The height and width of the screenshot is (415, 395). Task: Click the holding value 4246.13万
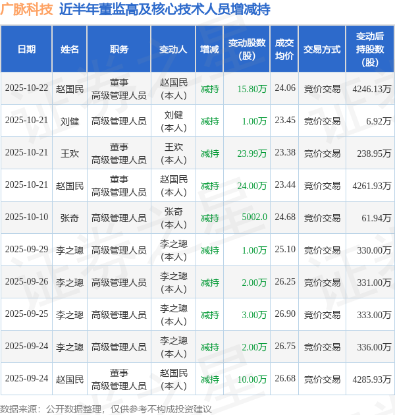click(372, 89)
